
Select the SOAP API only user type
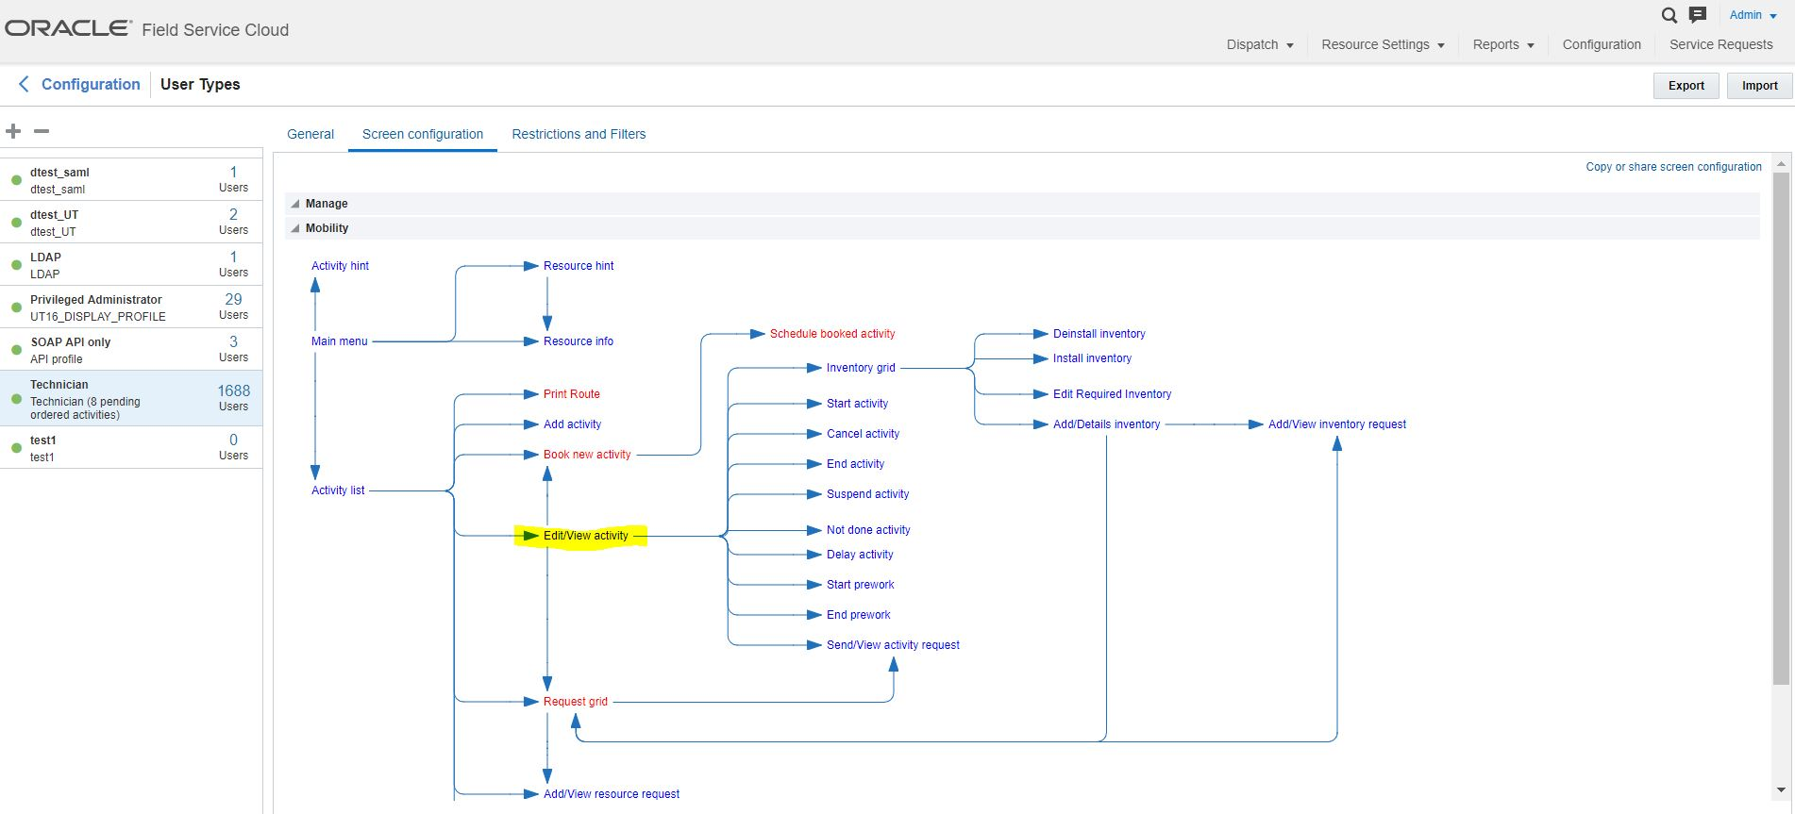[x=131, y=349]
